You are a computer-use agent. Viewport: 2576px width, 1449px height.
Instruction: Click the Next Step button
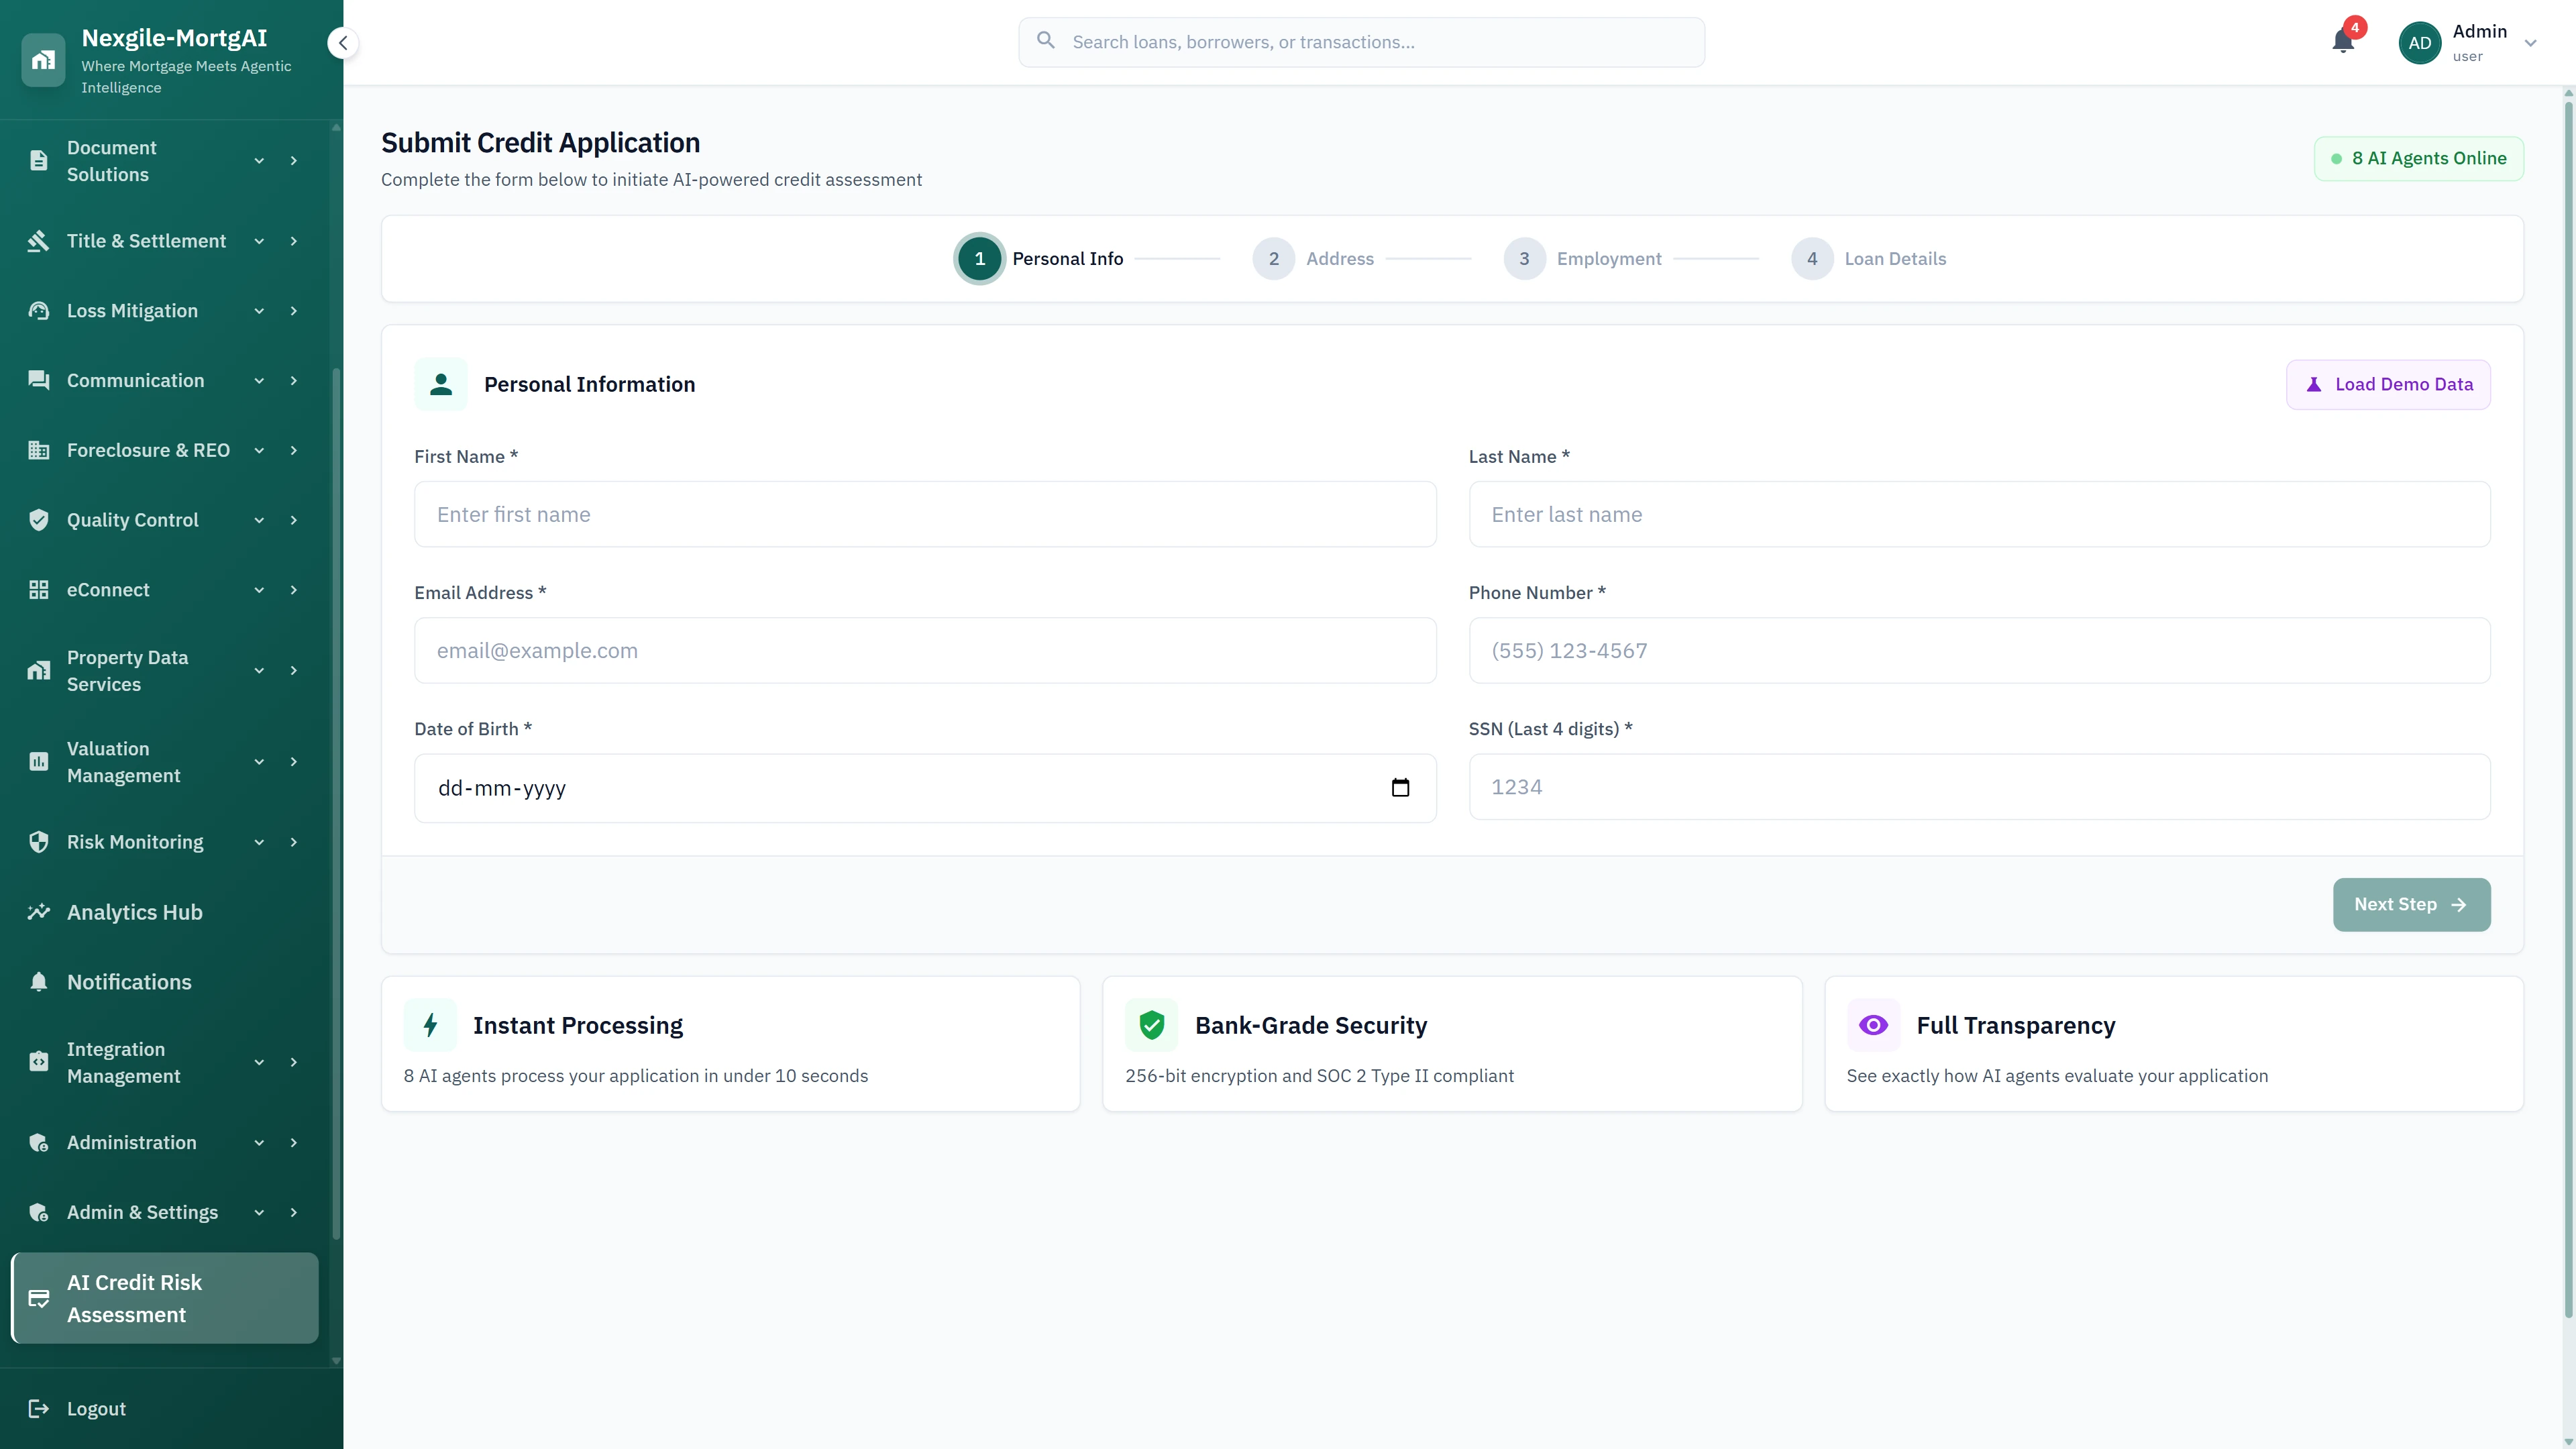point(2411,904)
